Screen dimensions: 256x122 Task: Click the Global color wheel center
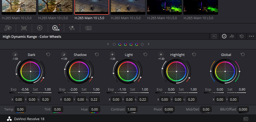point(225,72)
